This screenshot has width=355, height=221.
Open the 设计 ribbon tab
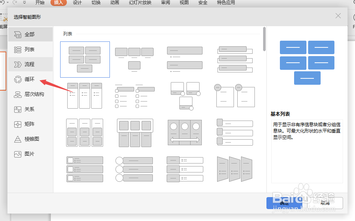77,3
